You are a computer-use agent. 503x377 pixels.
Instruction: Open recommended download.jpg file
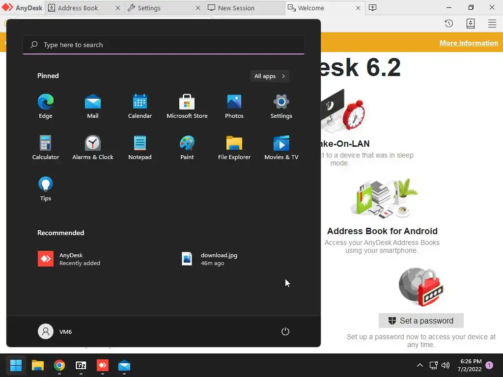[x=209, y=259]
